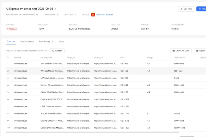Click the product_name column header

point(46,58)
